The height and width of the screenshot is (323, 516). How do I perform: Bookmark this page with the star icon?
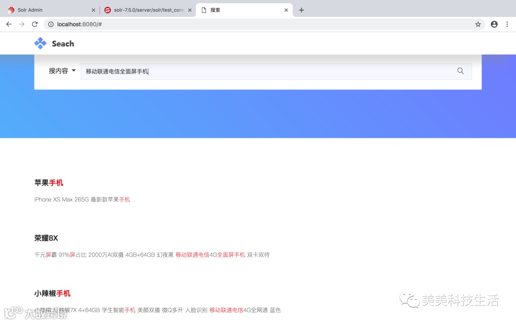(478, 24)
